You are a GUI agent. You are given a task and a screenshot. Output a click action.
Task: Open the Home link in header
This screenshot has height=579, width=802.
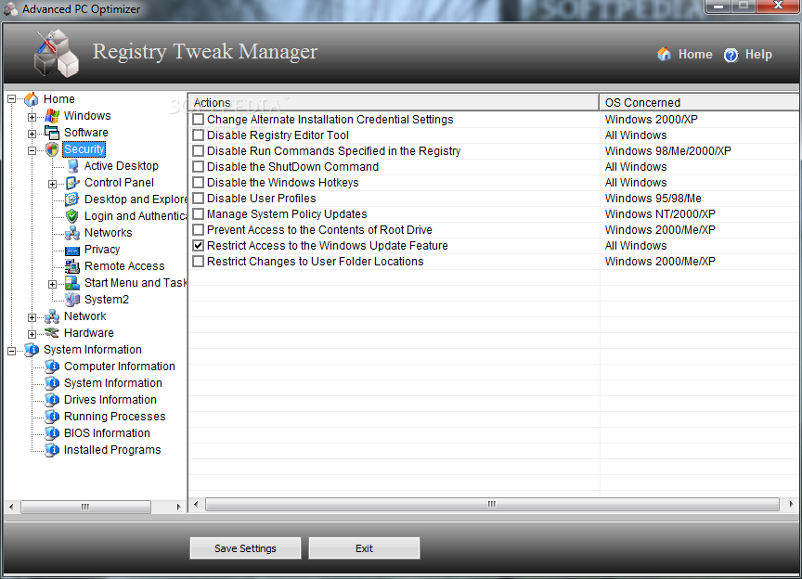pos(694,54)
